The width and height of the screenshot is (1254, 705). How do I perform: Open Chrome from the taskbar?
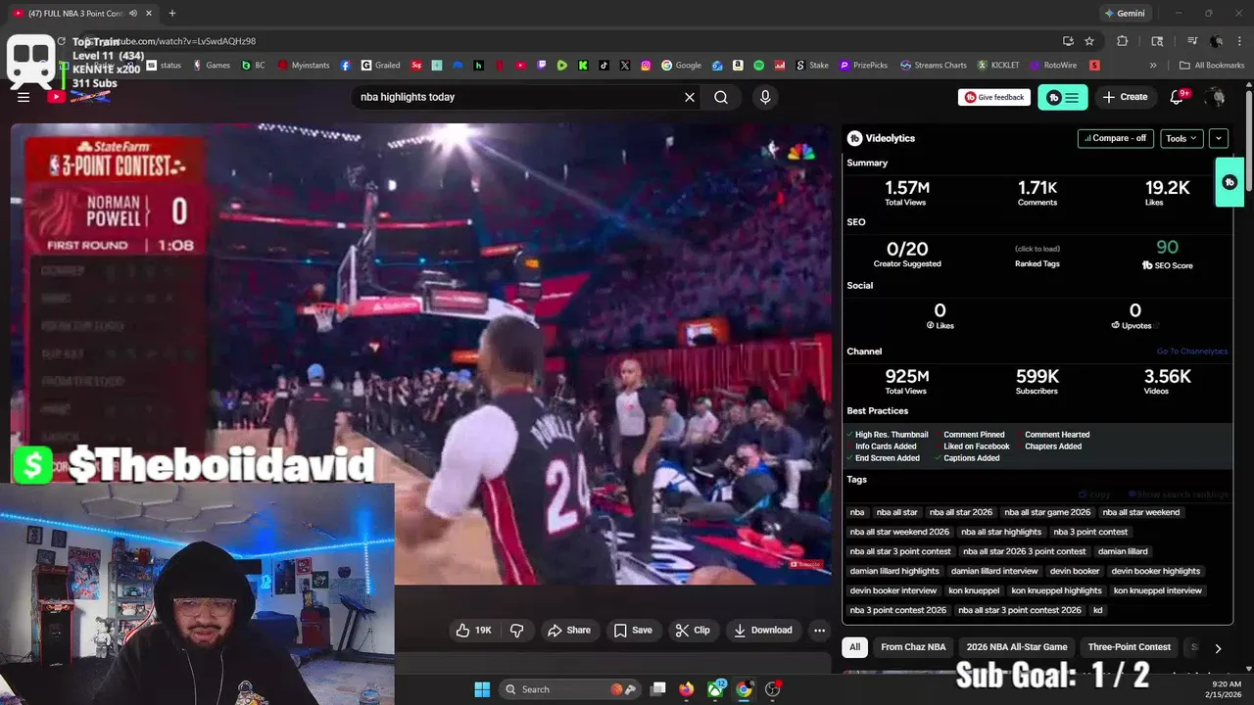(744, 689)
